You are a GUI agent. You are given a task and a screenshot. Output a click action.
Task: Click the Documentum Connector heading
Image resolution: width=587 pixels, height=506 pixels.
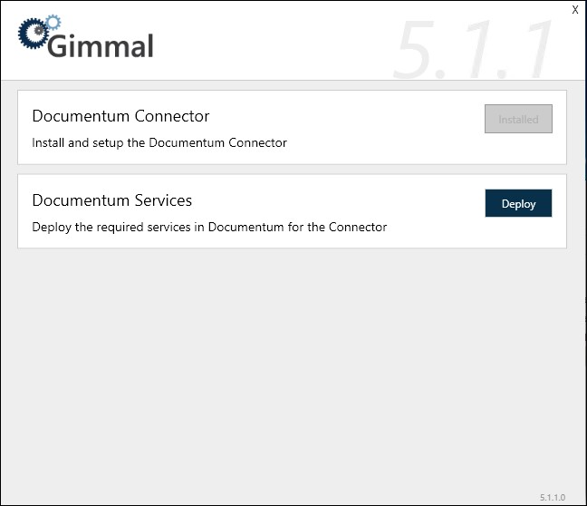120,116
